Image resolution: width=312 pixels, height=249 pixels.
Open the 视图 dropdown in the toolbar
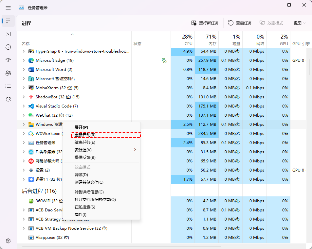click(299, 23)
